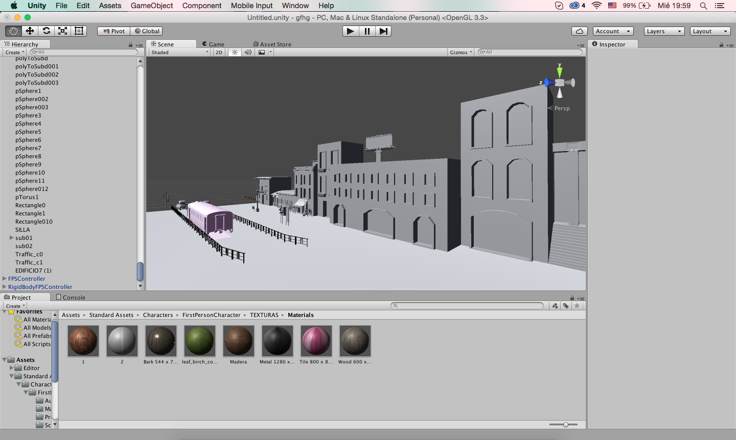Image resolution: width=736 pixels, height=440 pixels.
Task: Select the Hand tool in the toolbar
Action: click(x=13, y=31)
